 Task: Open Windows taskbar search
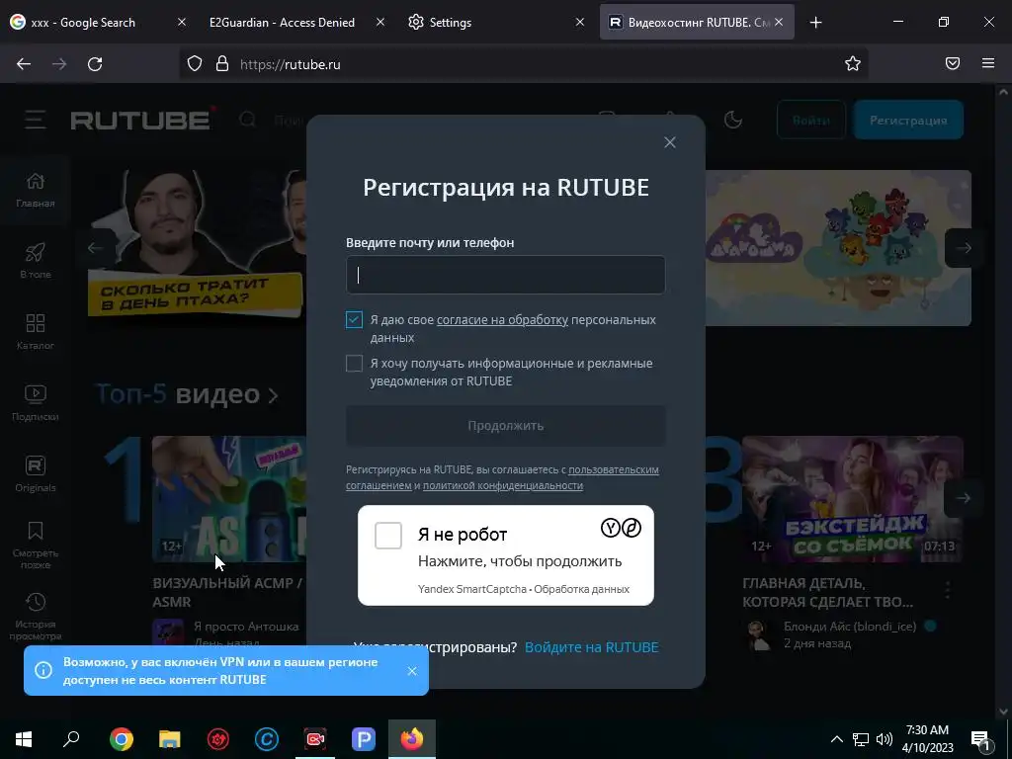coord(71,739)
